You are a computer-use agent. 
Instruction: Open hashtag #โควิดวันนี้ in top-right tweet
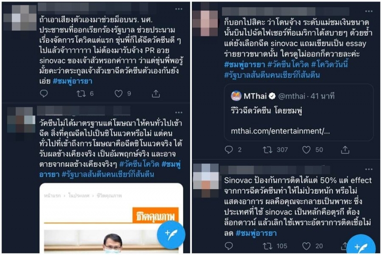pyautogui.click(x=329, y=64)
